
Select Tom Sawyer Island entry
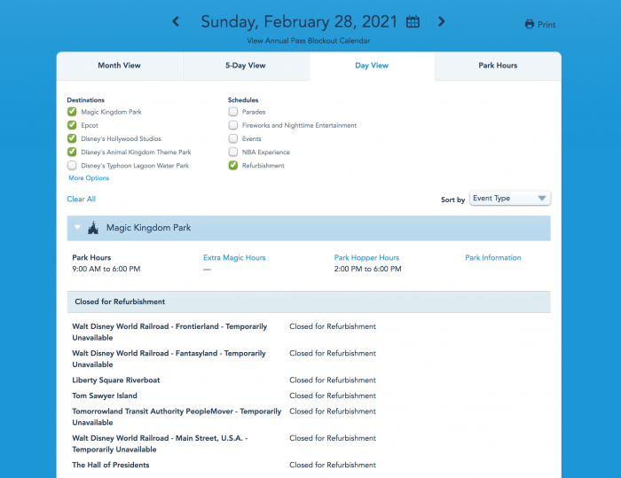click(x=105, y=396)
